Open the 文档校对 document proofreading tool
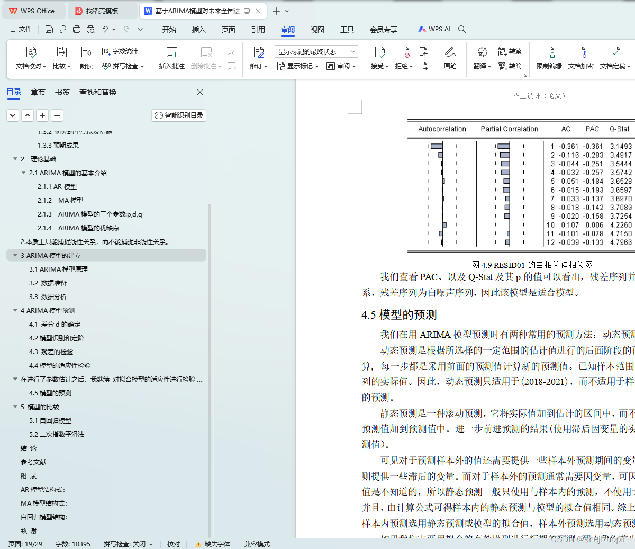 [x=31, y=58]
